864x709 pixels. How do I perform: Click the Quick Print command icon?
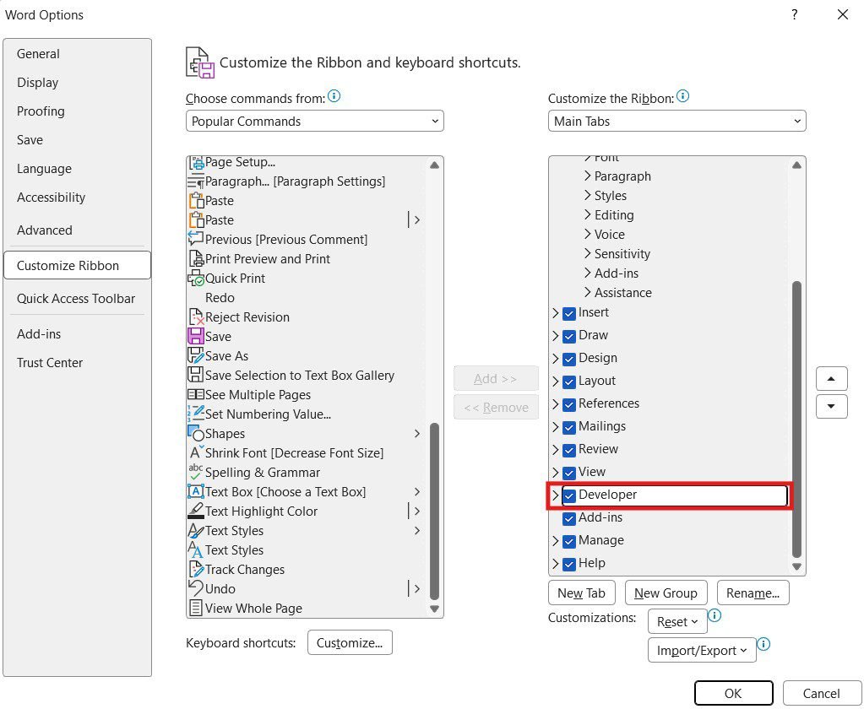pyautogui.click(x=196, y=279)
